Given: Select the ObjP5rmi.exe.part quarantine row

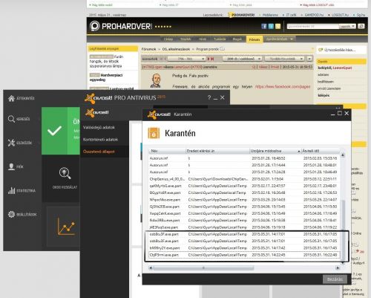Looking at the screenshot, I should tap(244, 255).
